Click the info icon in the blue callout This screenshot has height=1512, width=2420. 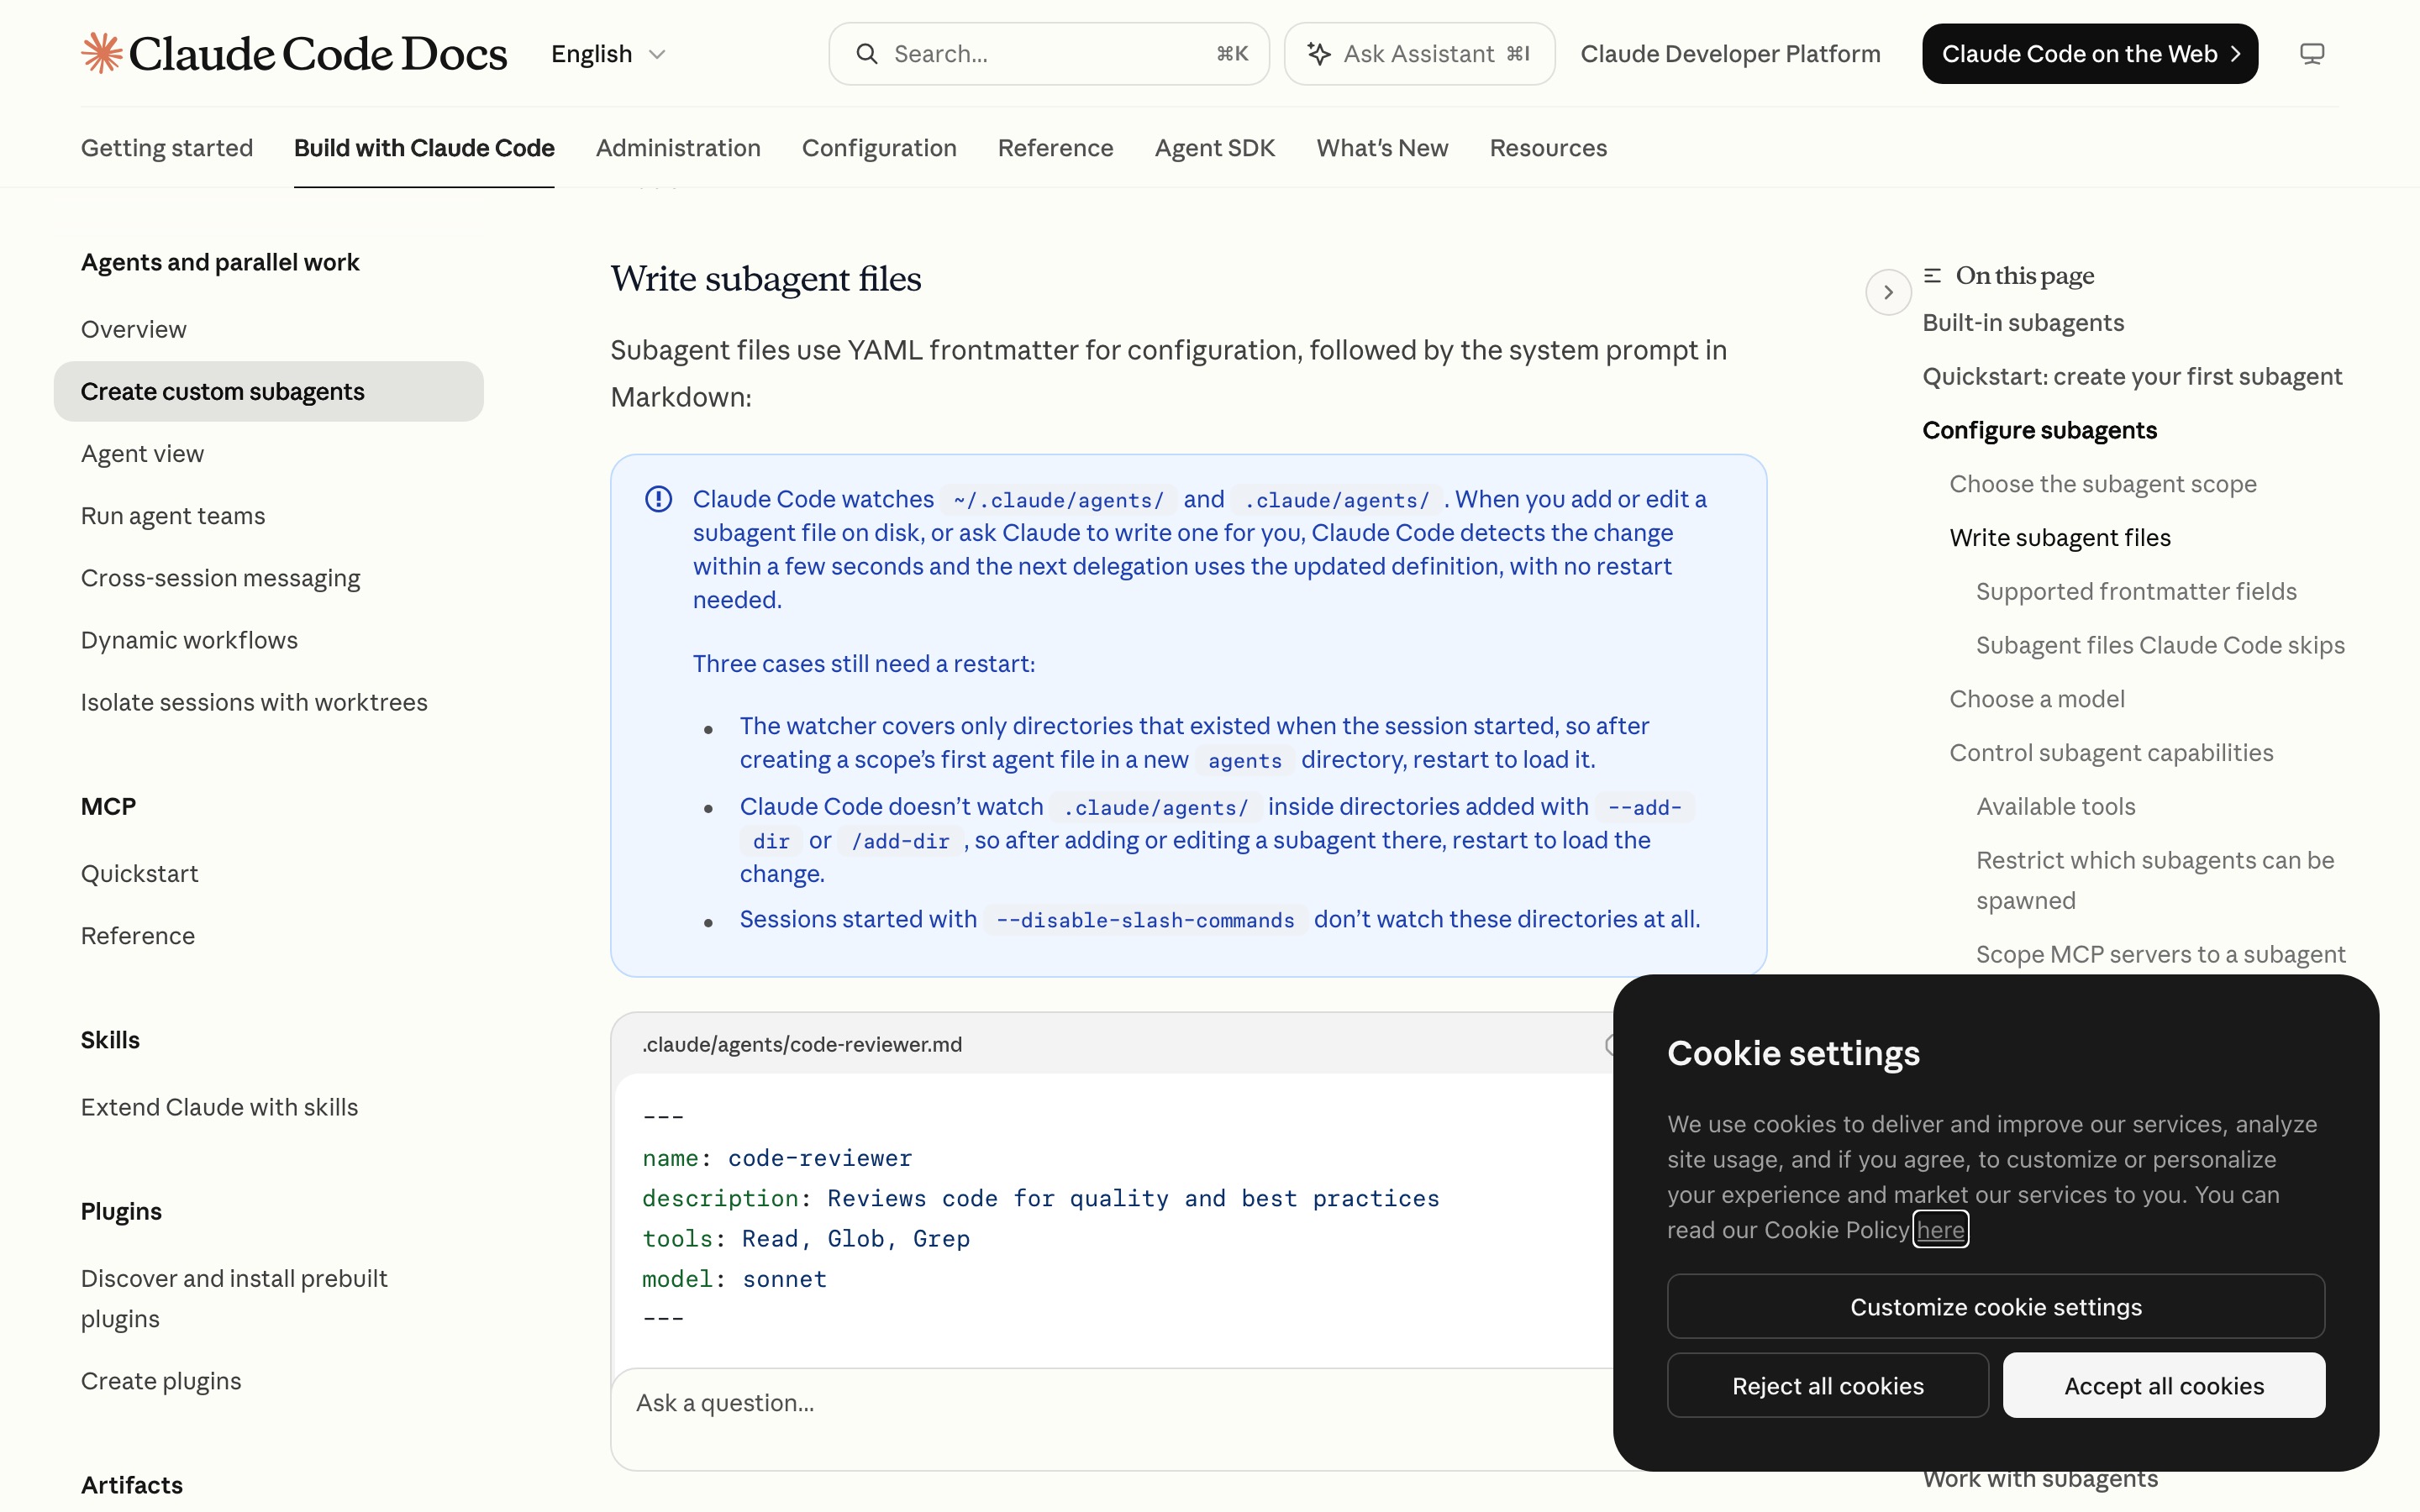(x=658, y=499)
